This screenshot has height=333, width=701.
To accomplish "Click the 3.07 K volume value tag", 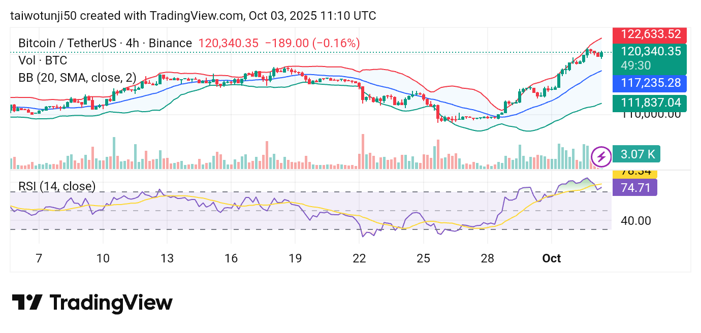I will [637, 154].
